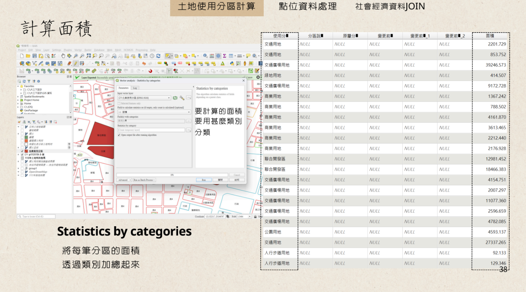Click the Statistical Summary sigma icon

click(224, 56)
